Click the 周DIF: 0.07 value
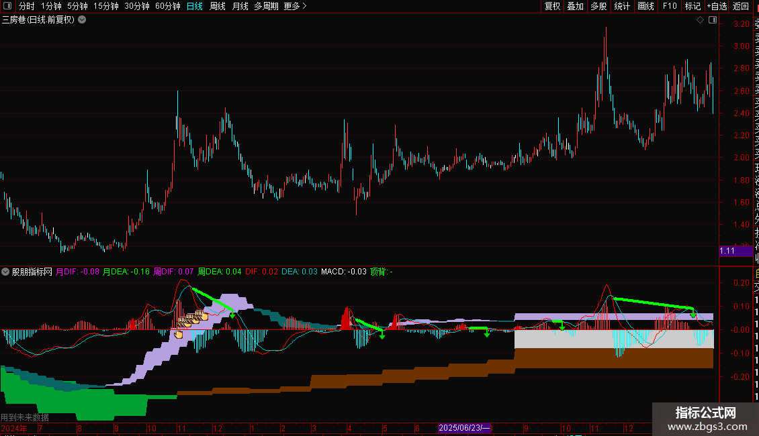The width and height of the screenshot is (759, 436). [x=173, y=272]
